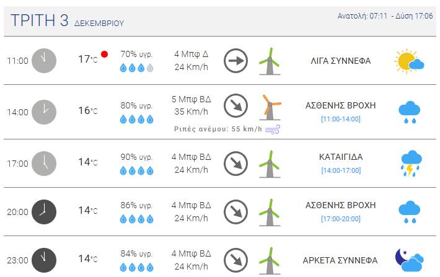This screenshot has height=277, width=440.
Task: Click the thunderstorm cloud icon at 17:00
Action: pyautogui.click(x=410, y=164)
